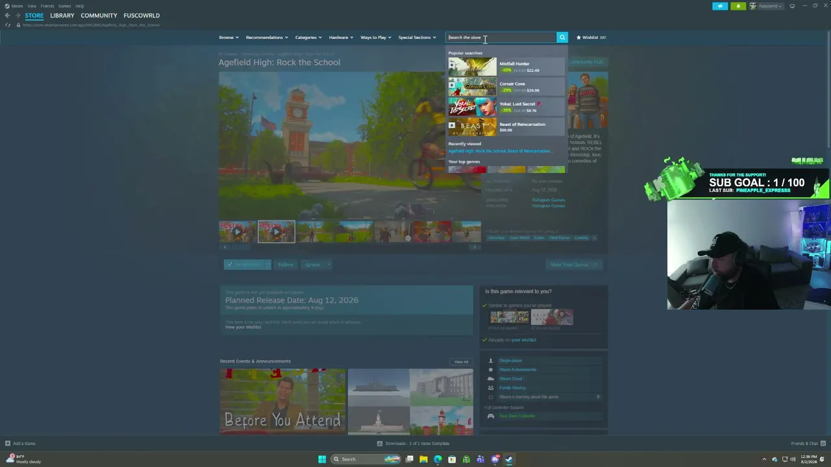This screenshot has width=831, height=467.
Task: Click the Steam Achievements feature icon
Action: [491, 370]
